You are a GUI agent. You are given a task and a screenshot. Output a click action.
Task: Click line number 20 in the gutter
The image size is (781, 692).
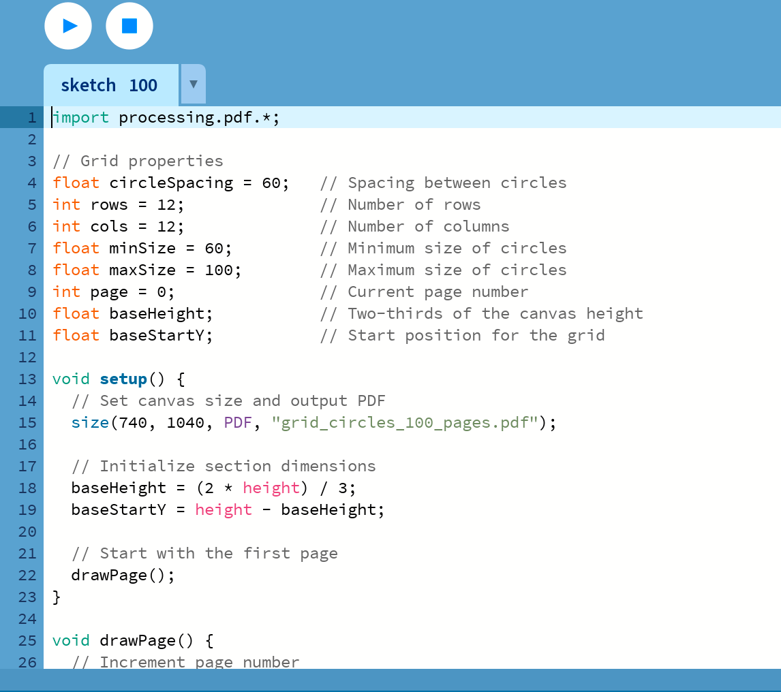pos(27,532)
